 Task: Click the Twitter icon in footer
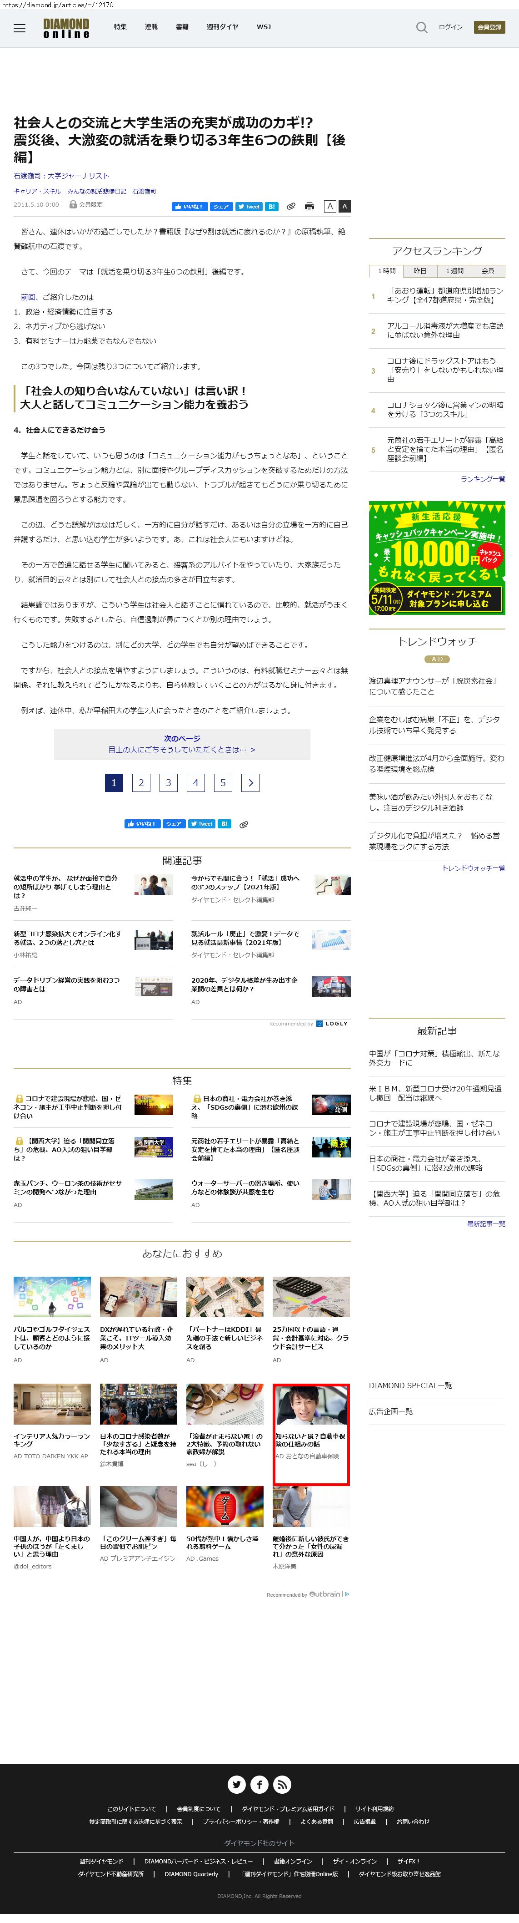[236, 1784]
